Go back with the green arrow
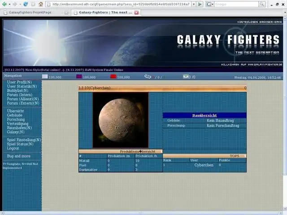This screenshot has width=287, height=215. pos(4,4)
